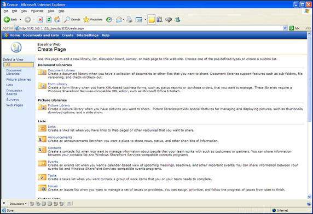
Task: Close the Discussions bar with X
Action: (x=4, y=203)
